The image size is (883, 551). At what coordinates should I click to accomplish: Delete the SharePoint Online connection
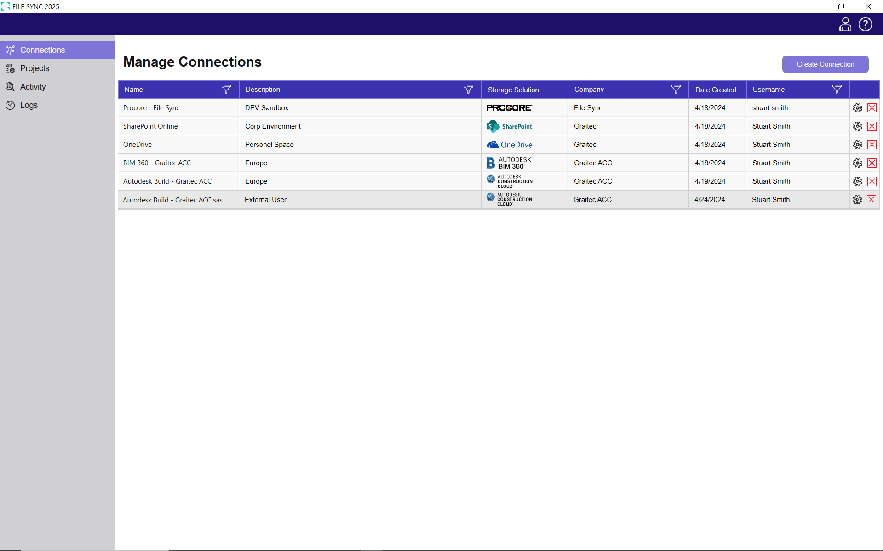coord(872,126)
